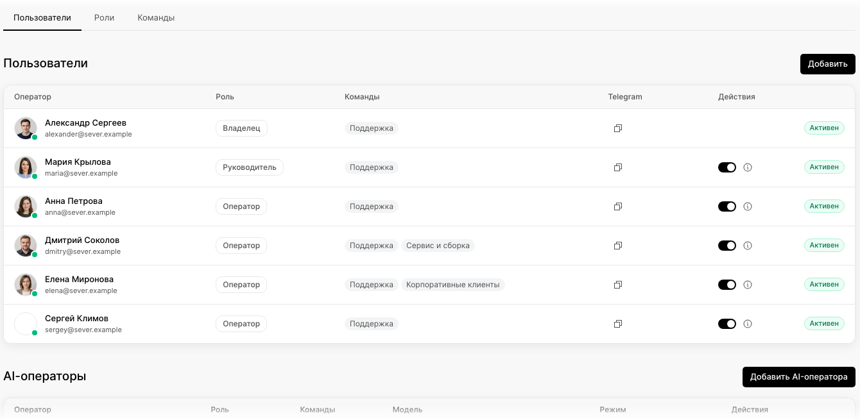Copy Telegram link for Анна Петрова
The width and height of the screenshot is (860, 420).
pos(618,206)
